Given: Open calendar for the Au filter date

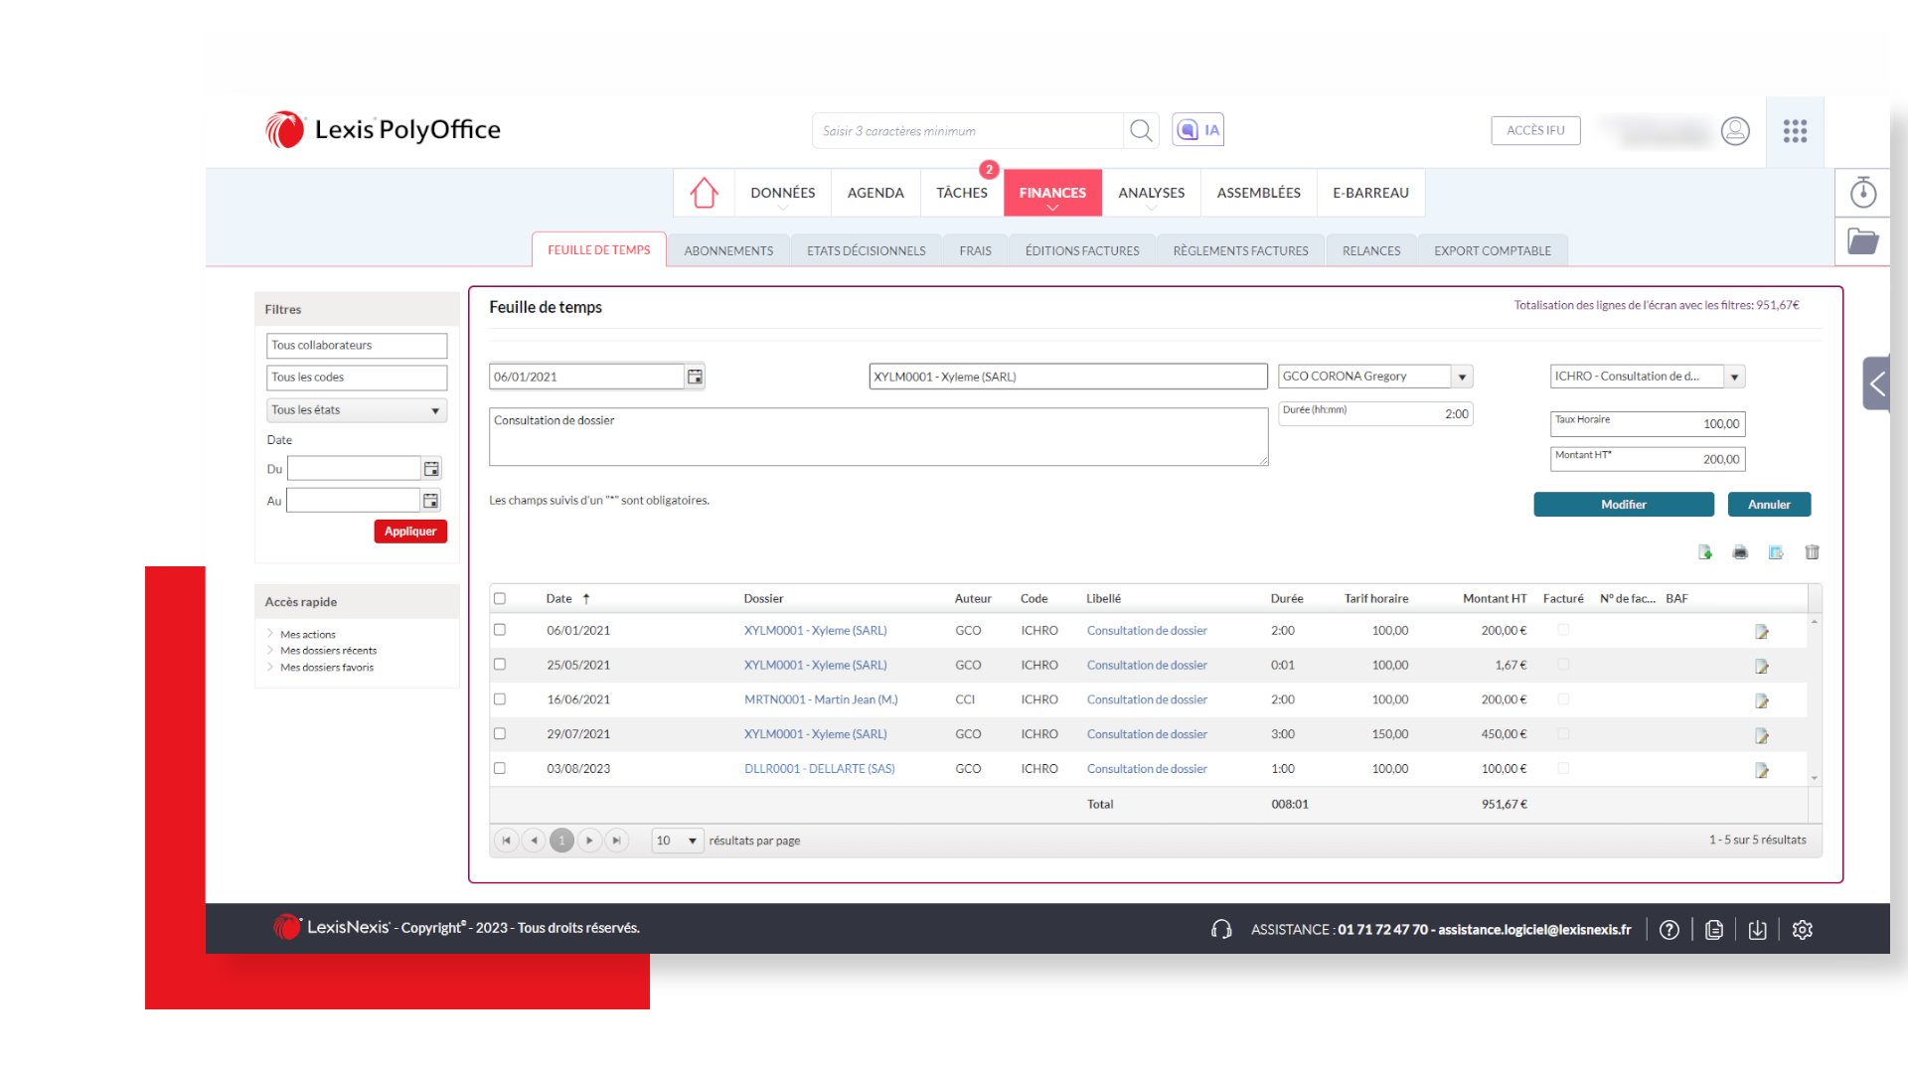Looking at the screenshot, I should [430, 501].
